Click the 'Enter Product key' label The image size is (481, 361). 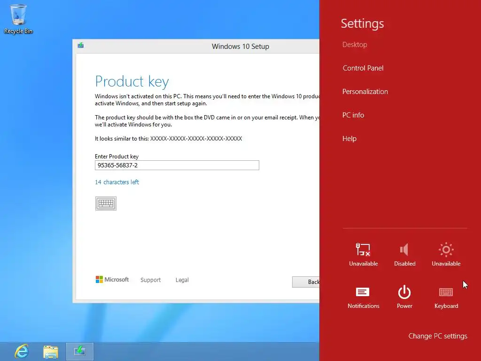click(116, 156)
